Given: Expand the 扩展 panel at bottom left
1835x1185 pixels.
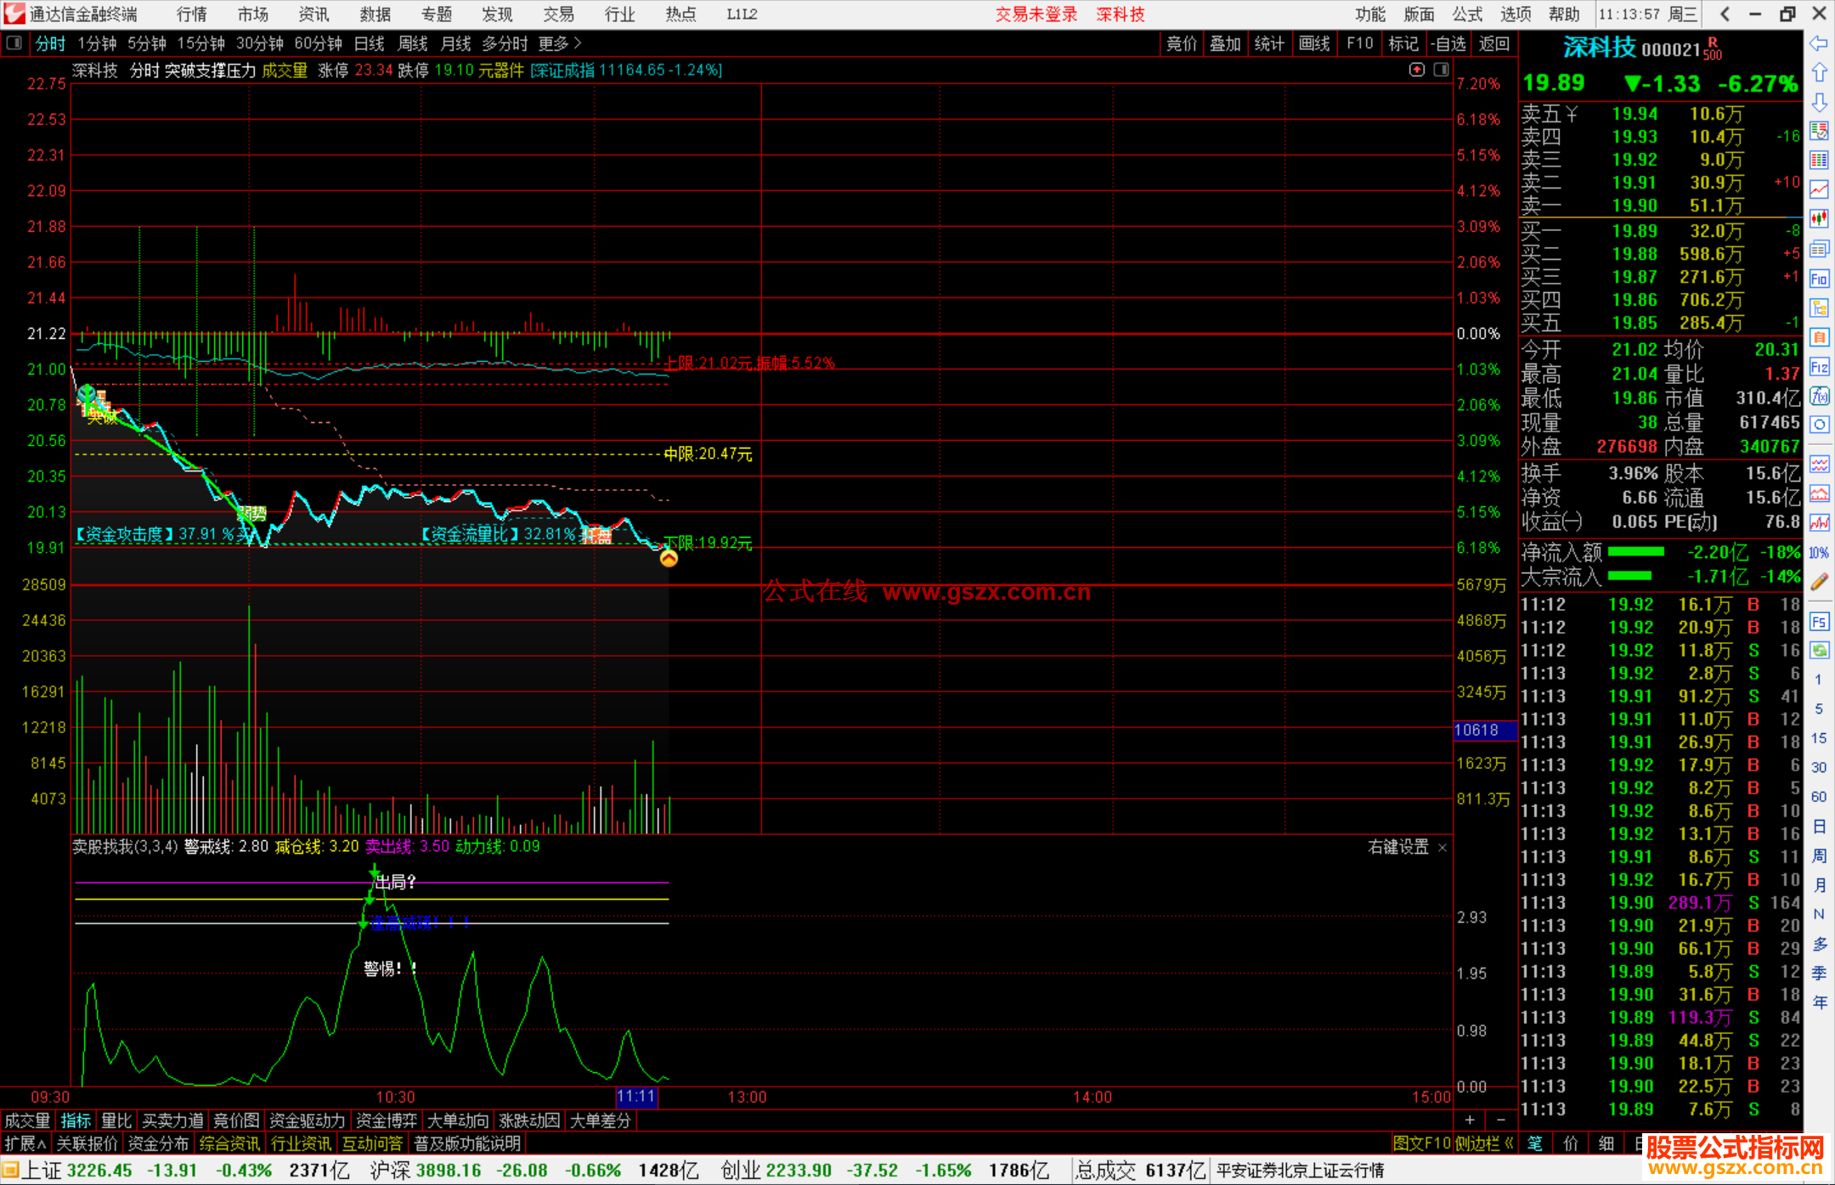Looking at the screenshot, I should tap(25, 1143).
